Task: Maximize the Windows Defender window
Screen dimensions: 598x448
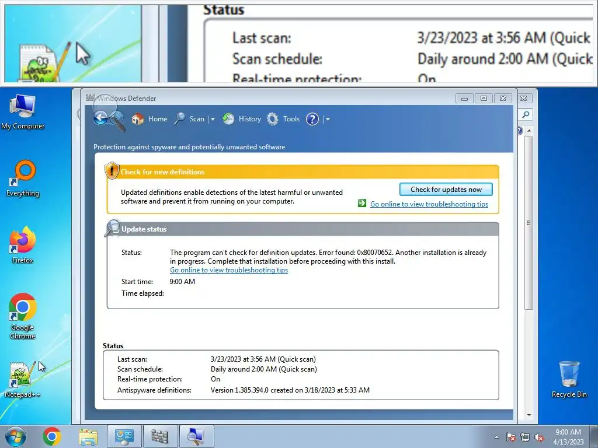Action: pyautogui.click(x=484, y=98)
